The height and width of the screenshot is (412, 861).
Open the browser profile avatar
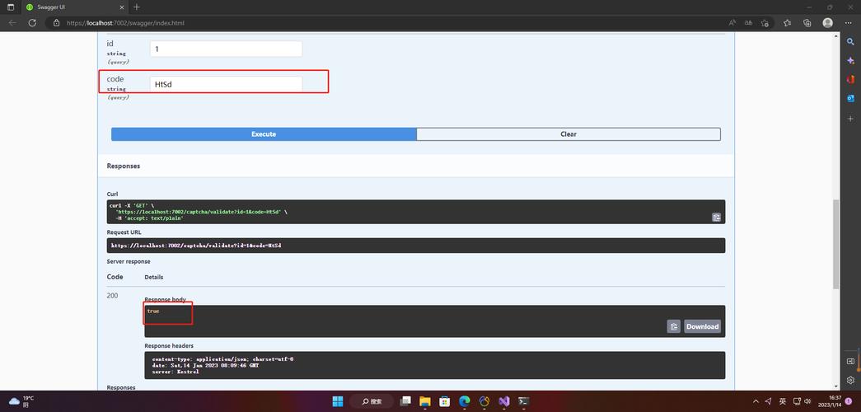827,23
